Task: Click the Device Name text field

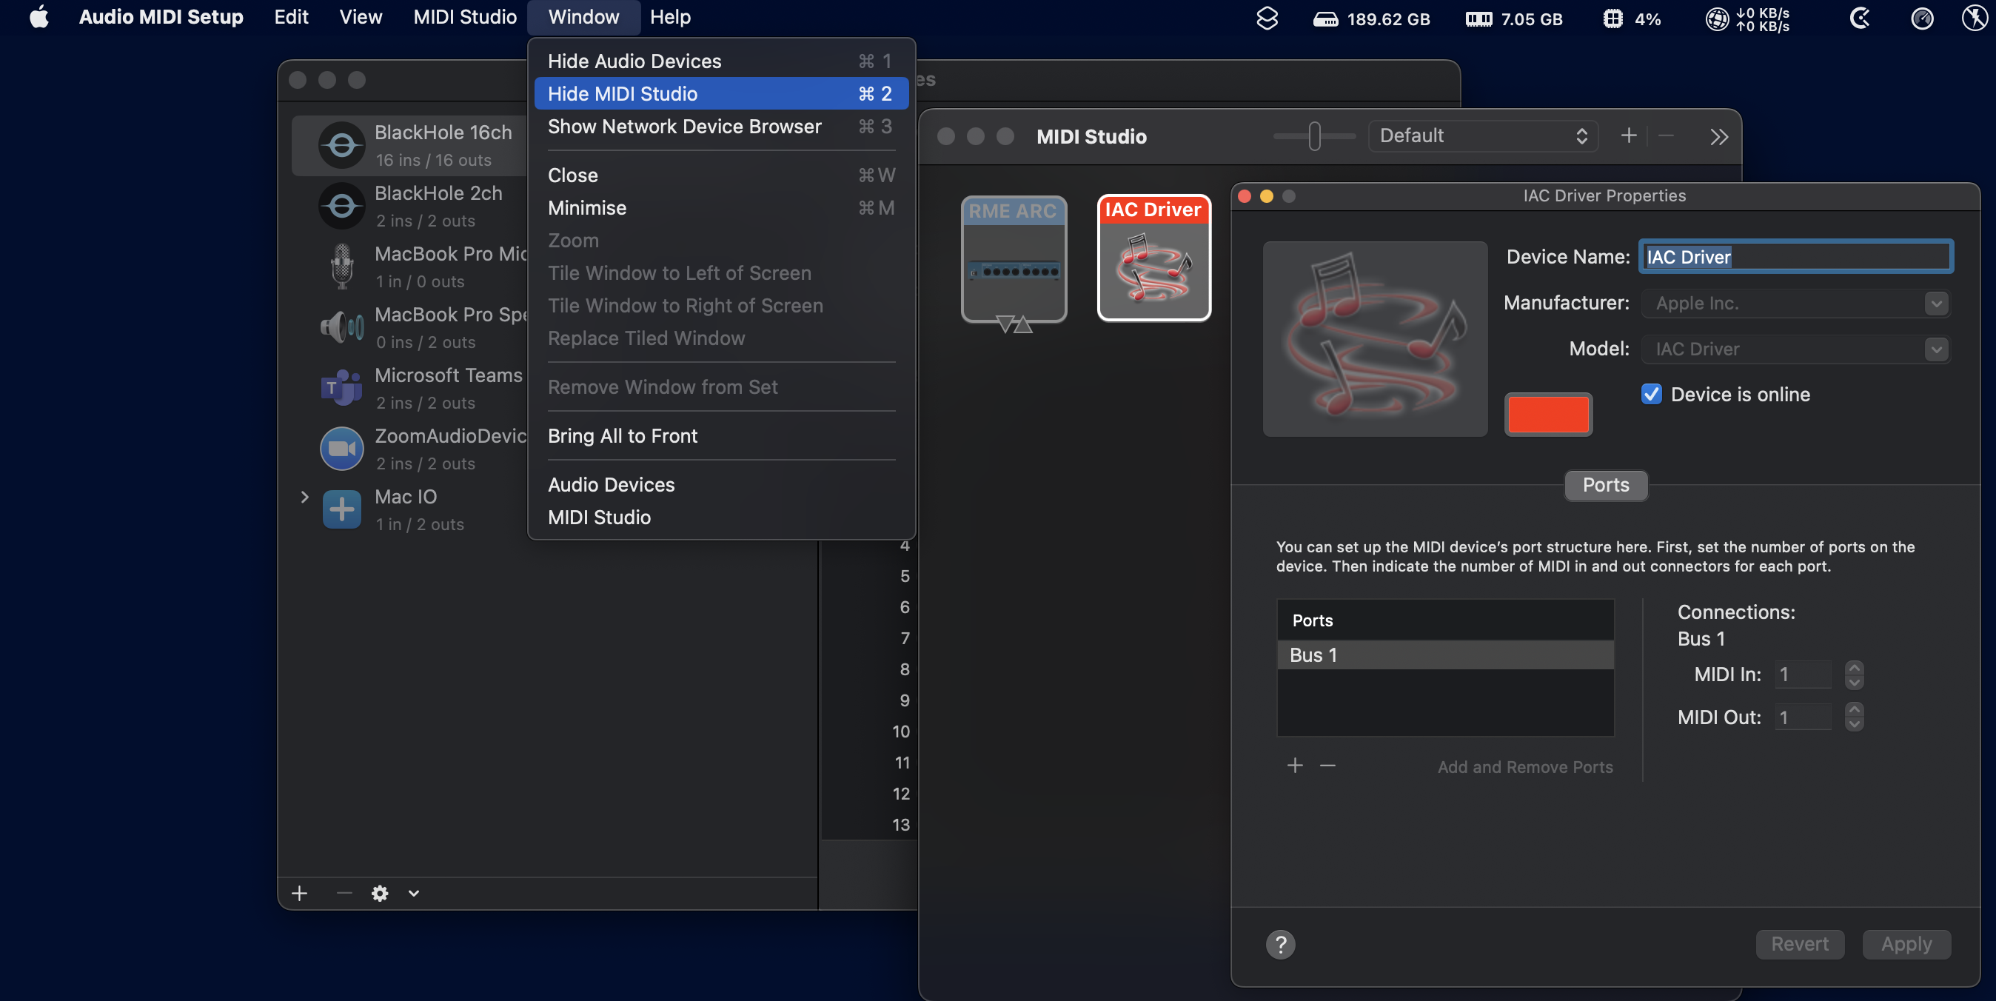Action: point(1795,256)
